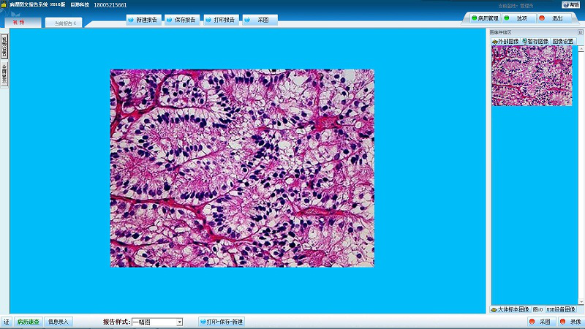Switch to the 视频 video tab
Image resolution: width=585 pixels, height=329 pixels.
click(19, 23)
